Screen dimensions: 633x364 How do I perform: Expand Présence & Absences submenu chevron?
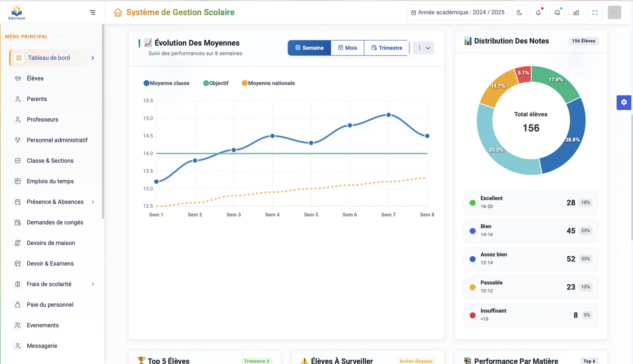93,202
